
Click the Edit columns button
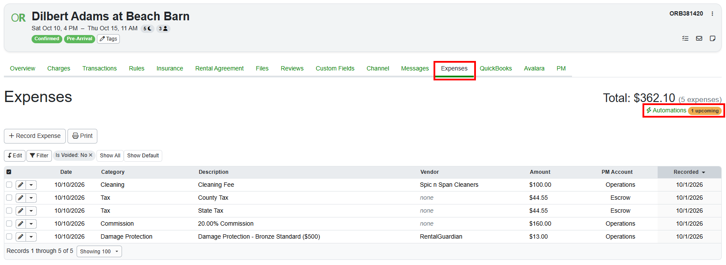(x=15, y=156)
